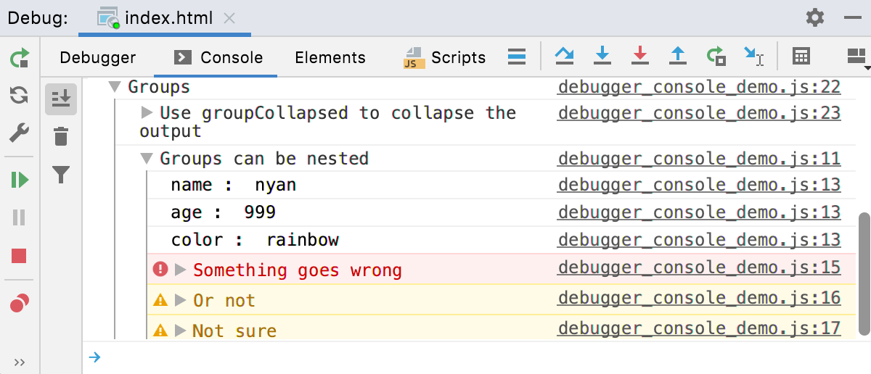
Task: Stop debugging with the red square
Action: click(20, 255)
